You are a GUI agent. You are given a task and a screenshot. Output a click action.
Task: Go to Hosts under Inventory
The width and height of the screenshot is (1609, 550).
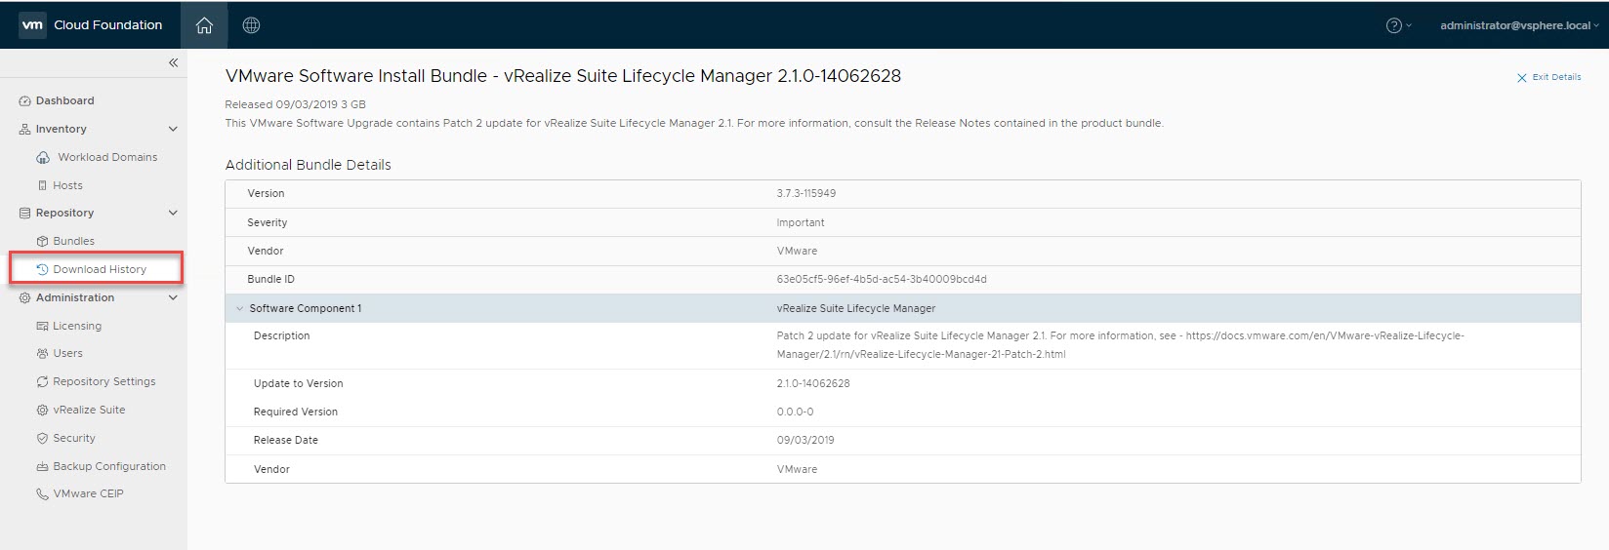67,185
